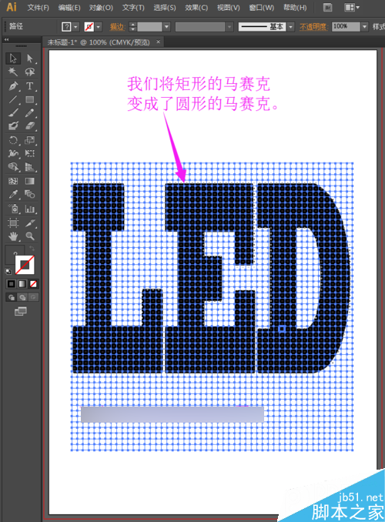Image resolution: width=385 pixels, height=522 pixels.
Task: Open the opacity percentage dropdown arrow
Action: pos(365,27)
